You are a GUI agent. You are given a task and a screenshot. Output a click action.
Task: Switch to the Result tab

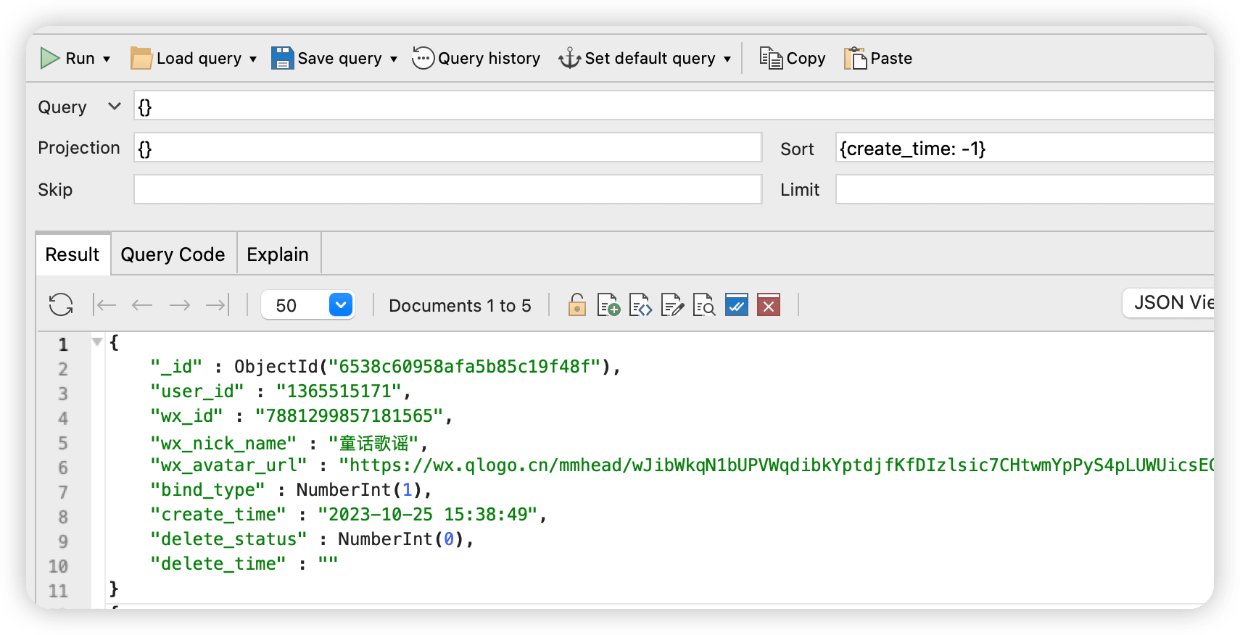tap(73, 254)
